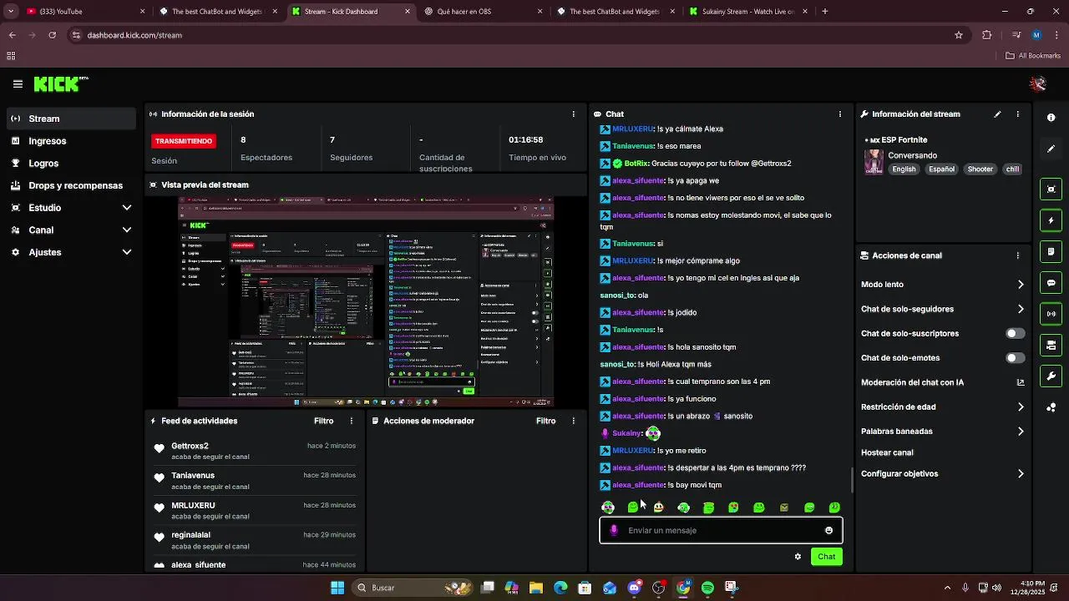Click the chat panel scrollbar
Screen dimensions: 1069x601
tap(852, 481)
